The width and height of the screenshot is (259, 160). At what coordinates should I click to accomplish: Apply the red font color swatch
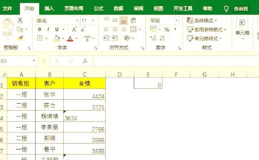70,38
